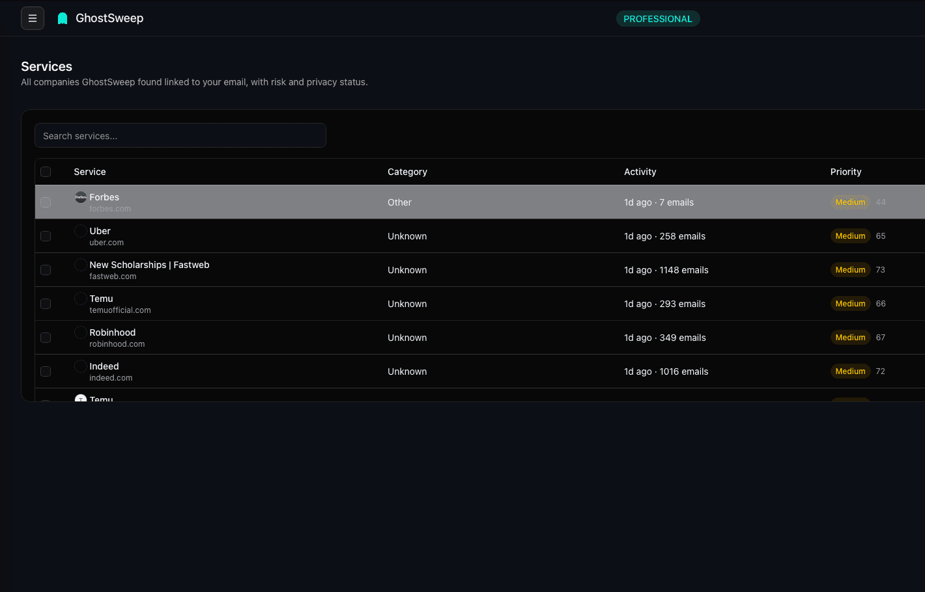Click the Medium priority badge for Forbes
Screen dimensions: 925x592
click(850, 202)
